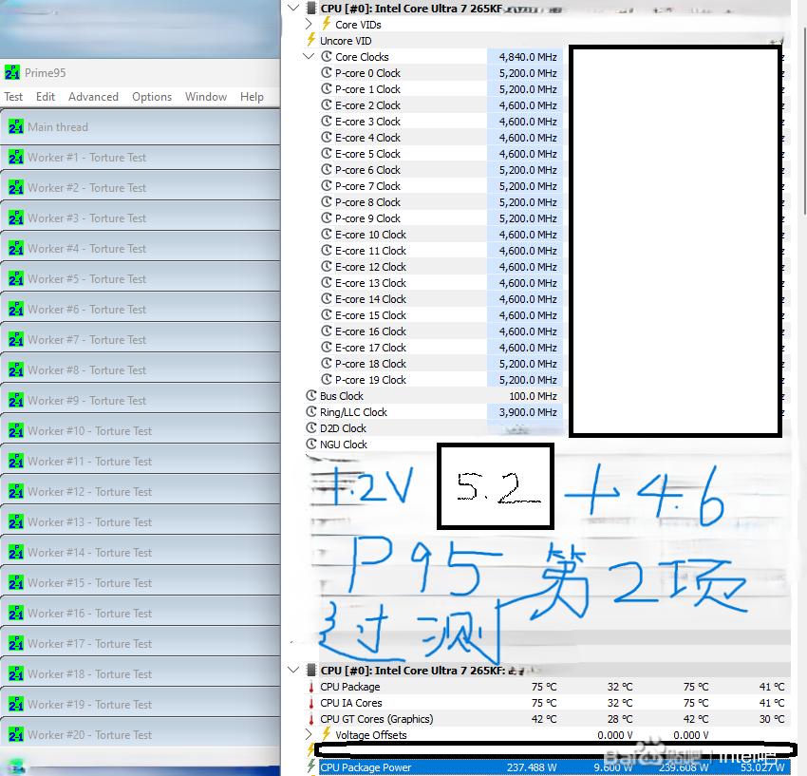Screen dimensions: 807x776
Task: Expand the Core VIDs group
Action: 309,24
